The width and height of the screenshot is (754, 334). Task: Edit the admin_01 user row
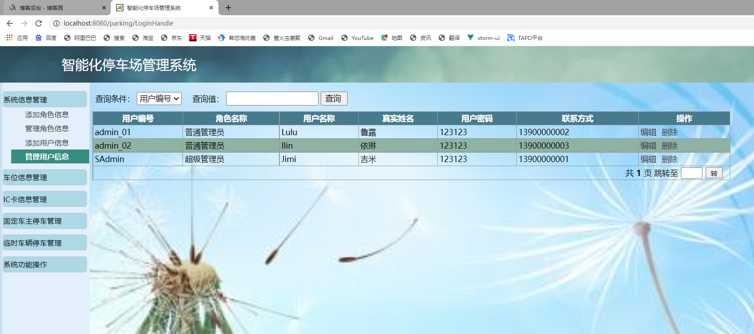tap(648, 132)
